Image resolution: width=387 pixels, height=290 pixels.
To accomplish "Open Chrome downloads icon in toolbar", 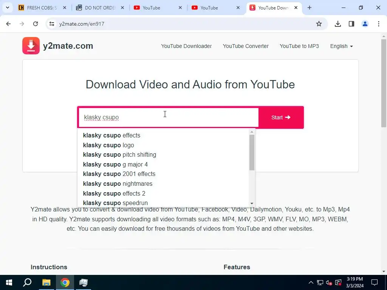I will [337, 24].
